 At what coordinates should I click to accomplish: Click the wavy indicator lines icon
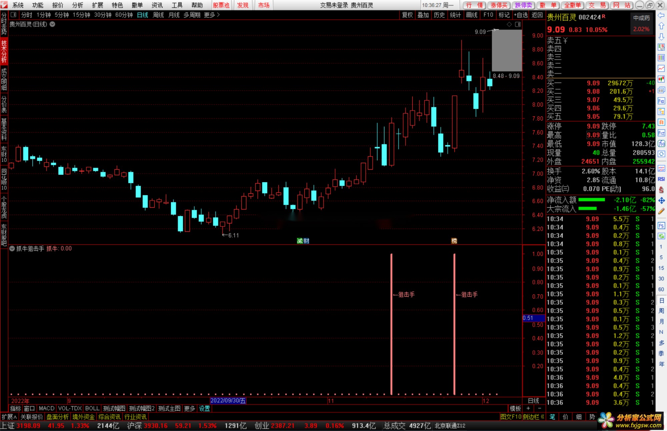(661, 168)
